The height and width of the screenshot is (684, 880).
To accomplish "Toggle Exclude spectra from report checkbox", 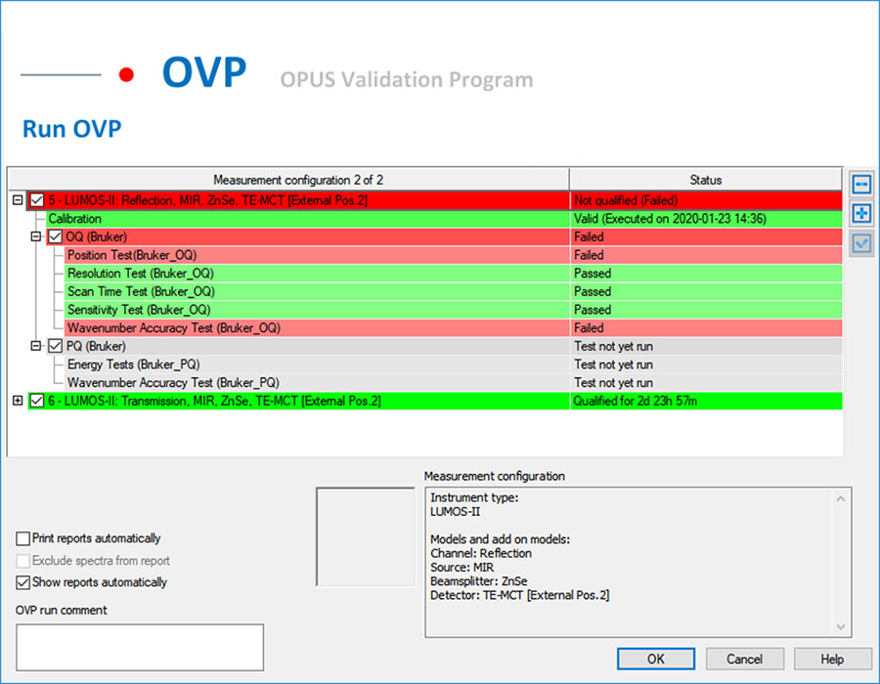I will (x=23, y=561).
